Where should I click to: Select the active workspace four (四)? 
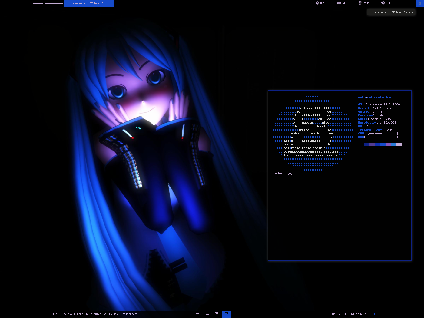click(x=227, y=314)
